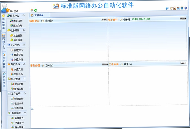This screenshot has width=190, height=129.
Task: Open 公用模板 in sidebar
Action: pyautogui.click(x=17, y=74)
